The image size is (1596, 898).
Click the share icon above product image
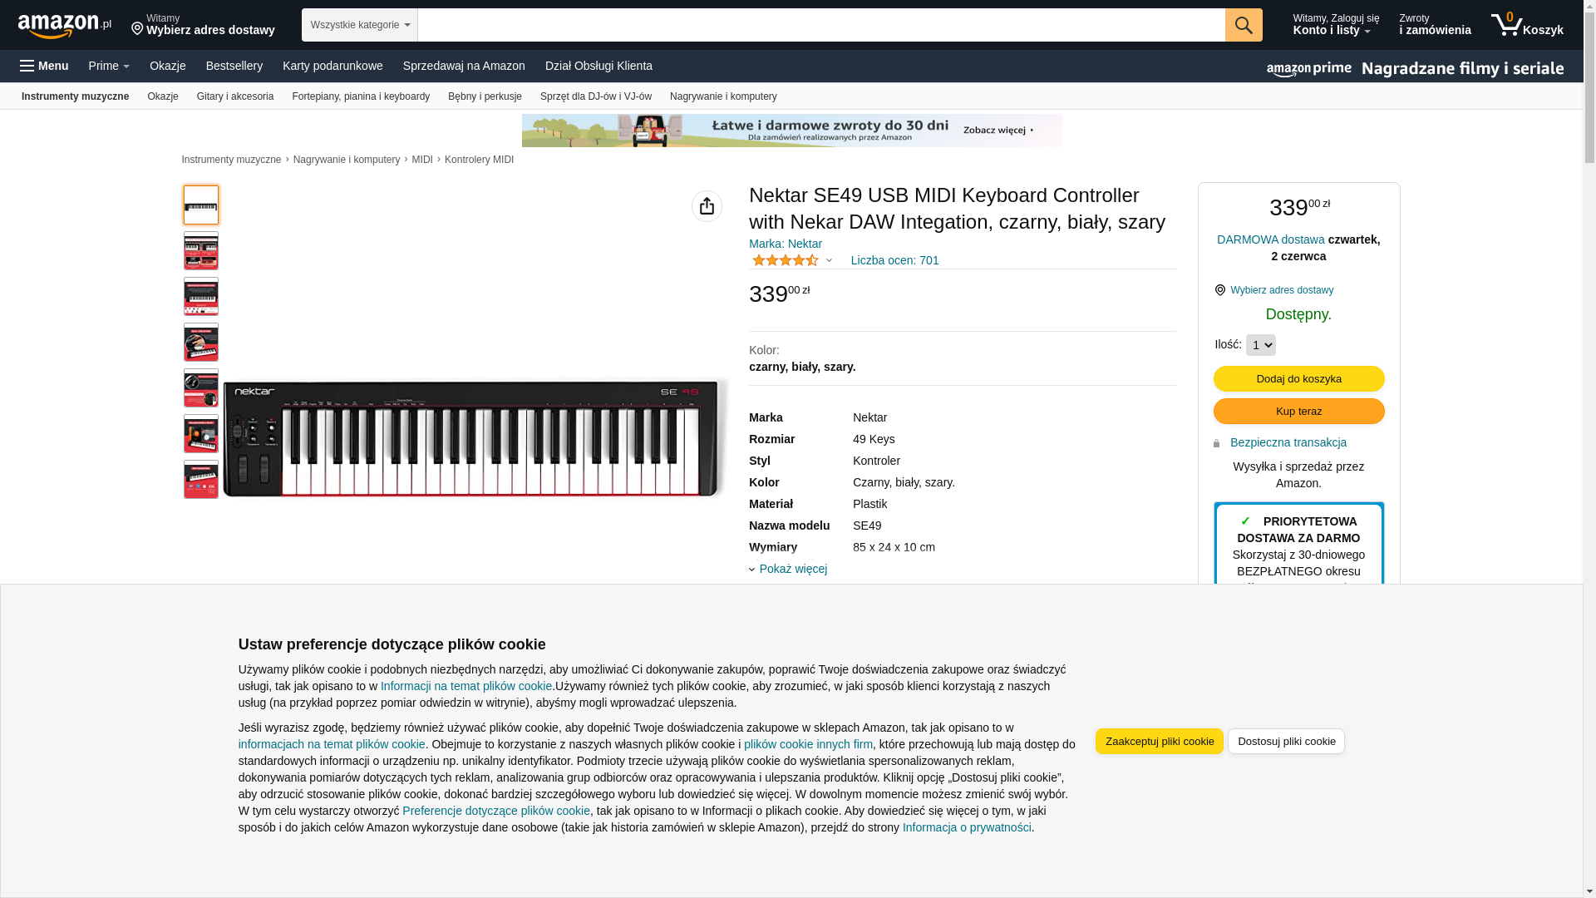click(x=707, y=206)
